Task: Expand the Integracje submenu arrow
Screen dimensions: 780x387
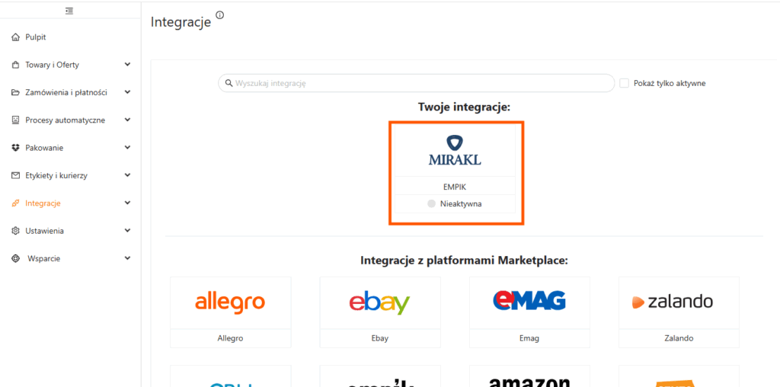Action: point(127,203)
